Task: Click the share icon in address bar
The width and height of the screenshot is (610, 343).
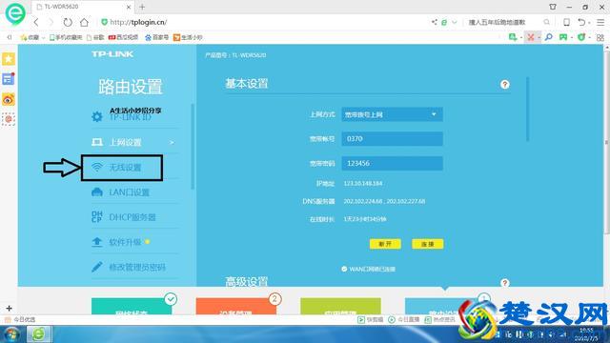Action: point(435,22)
